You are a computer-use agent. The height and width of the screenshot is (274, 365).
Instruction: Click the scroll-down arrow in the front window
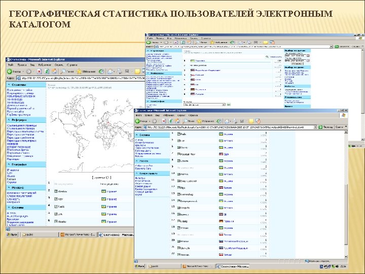coord(346,257)
